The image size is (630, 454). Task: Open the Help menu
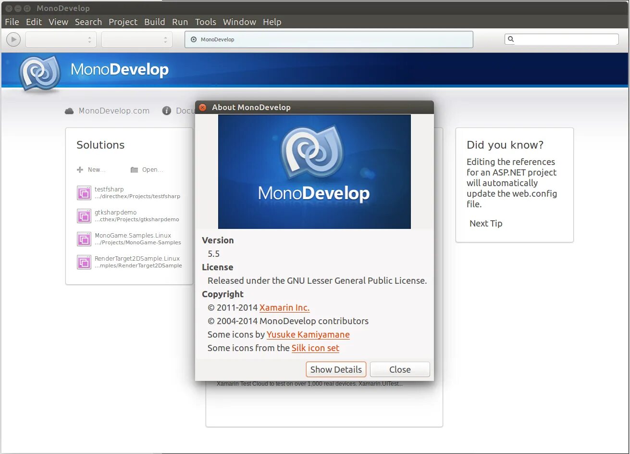click(x=272, y=22)
